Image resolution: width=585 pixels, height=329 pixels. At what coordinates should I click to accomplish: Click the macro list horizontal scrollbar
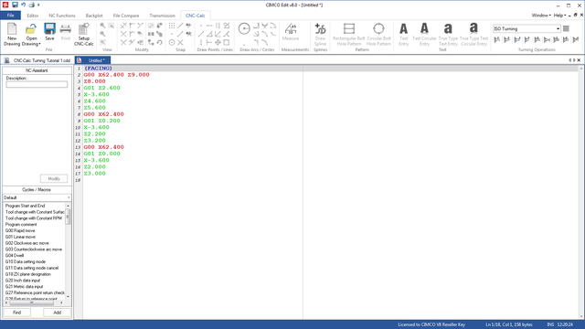(x=34, y=302)
